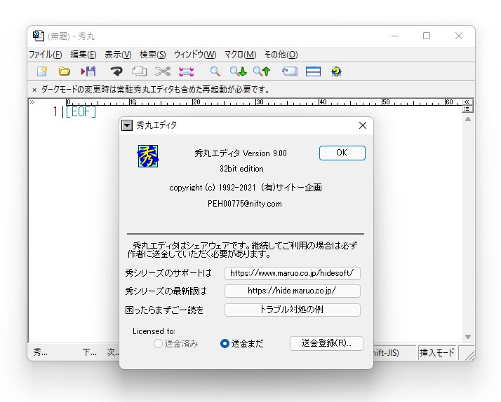This screenshot has height=402, width=501.
Task: Open the 検索(S) menu
Action: 153,55
